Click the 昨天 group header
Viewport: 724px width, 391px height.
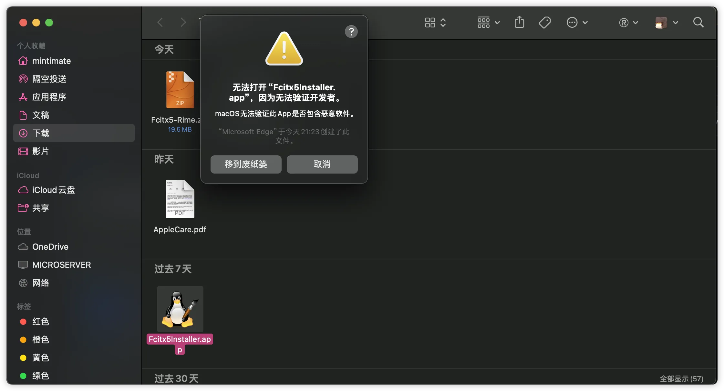tap(164, 159)
